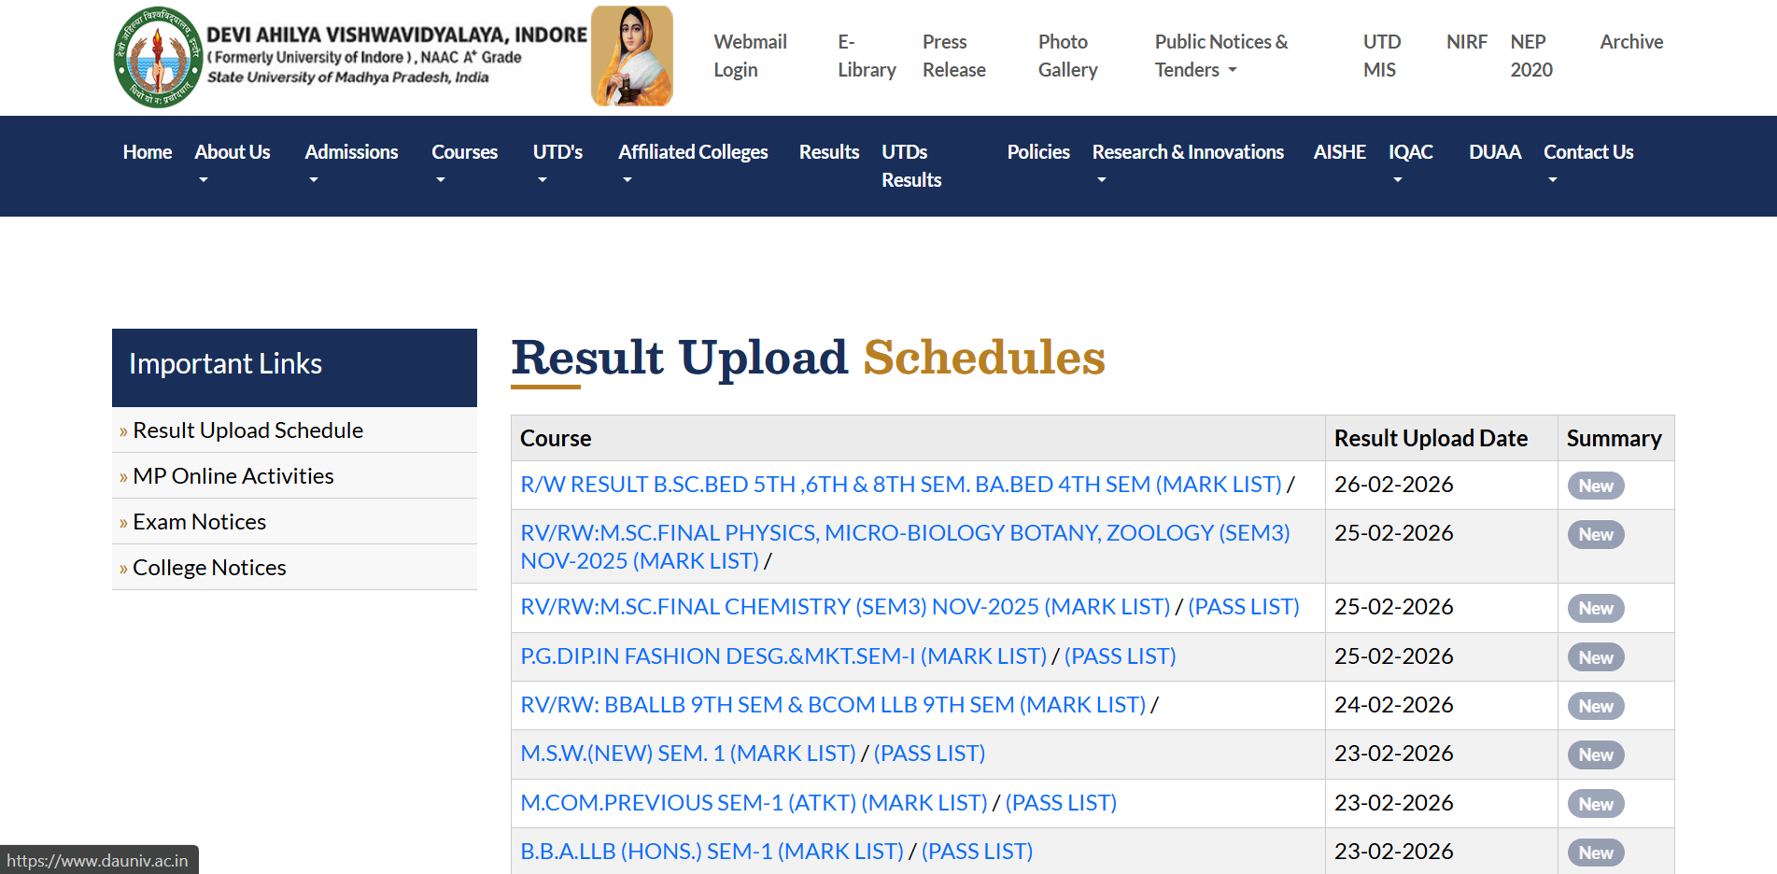
Task: Open the M.S.W.(NEW) SEM. 1 mark list
Action: (x=686, y=754)
